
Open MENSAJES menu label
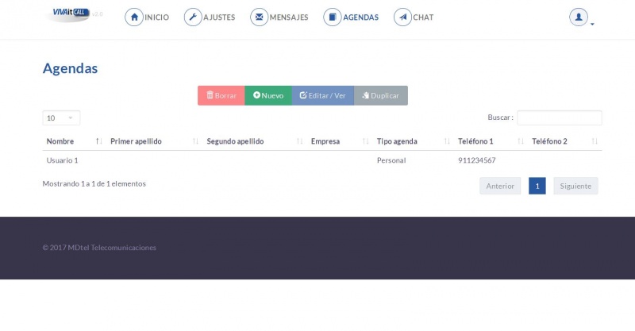click(289, 17)
